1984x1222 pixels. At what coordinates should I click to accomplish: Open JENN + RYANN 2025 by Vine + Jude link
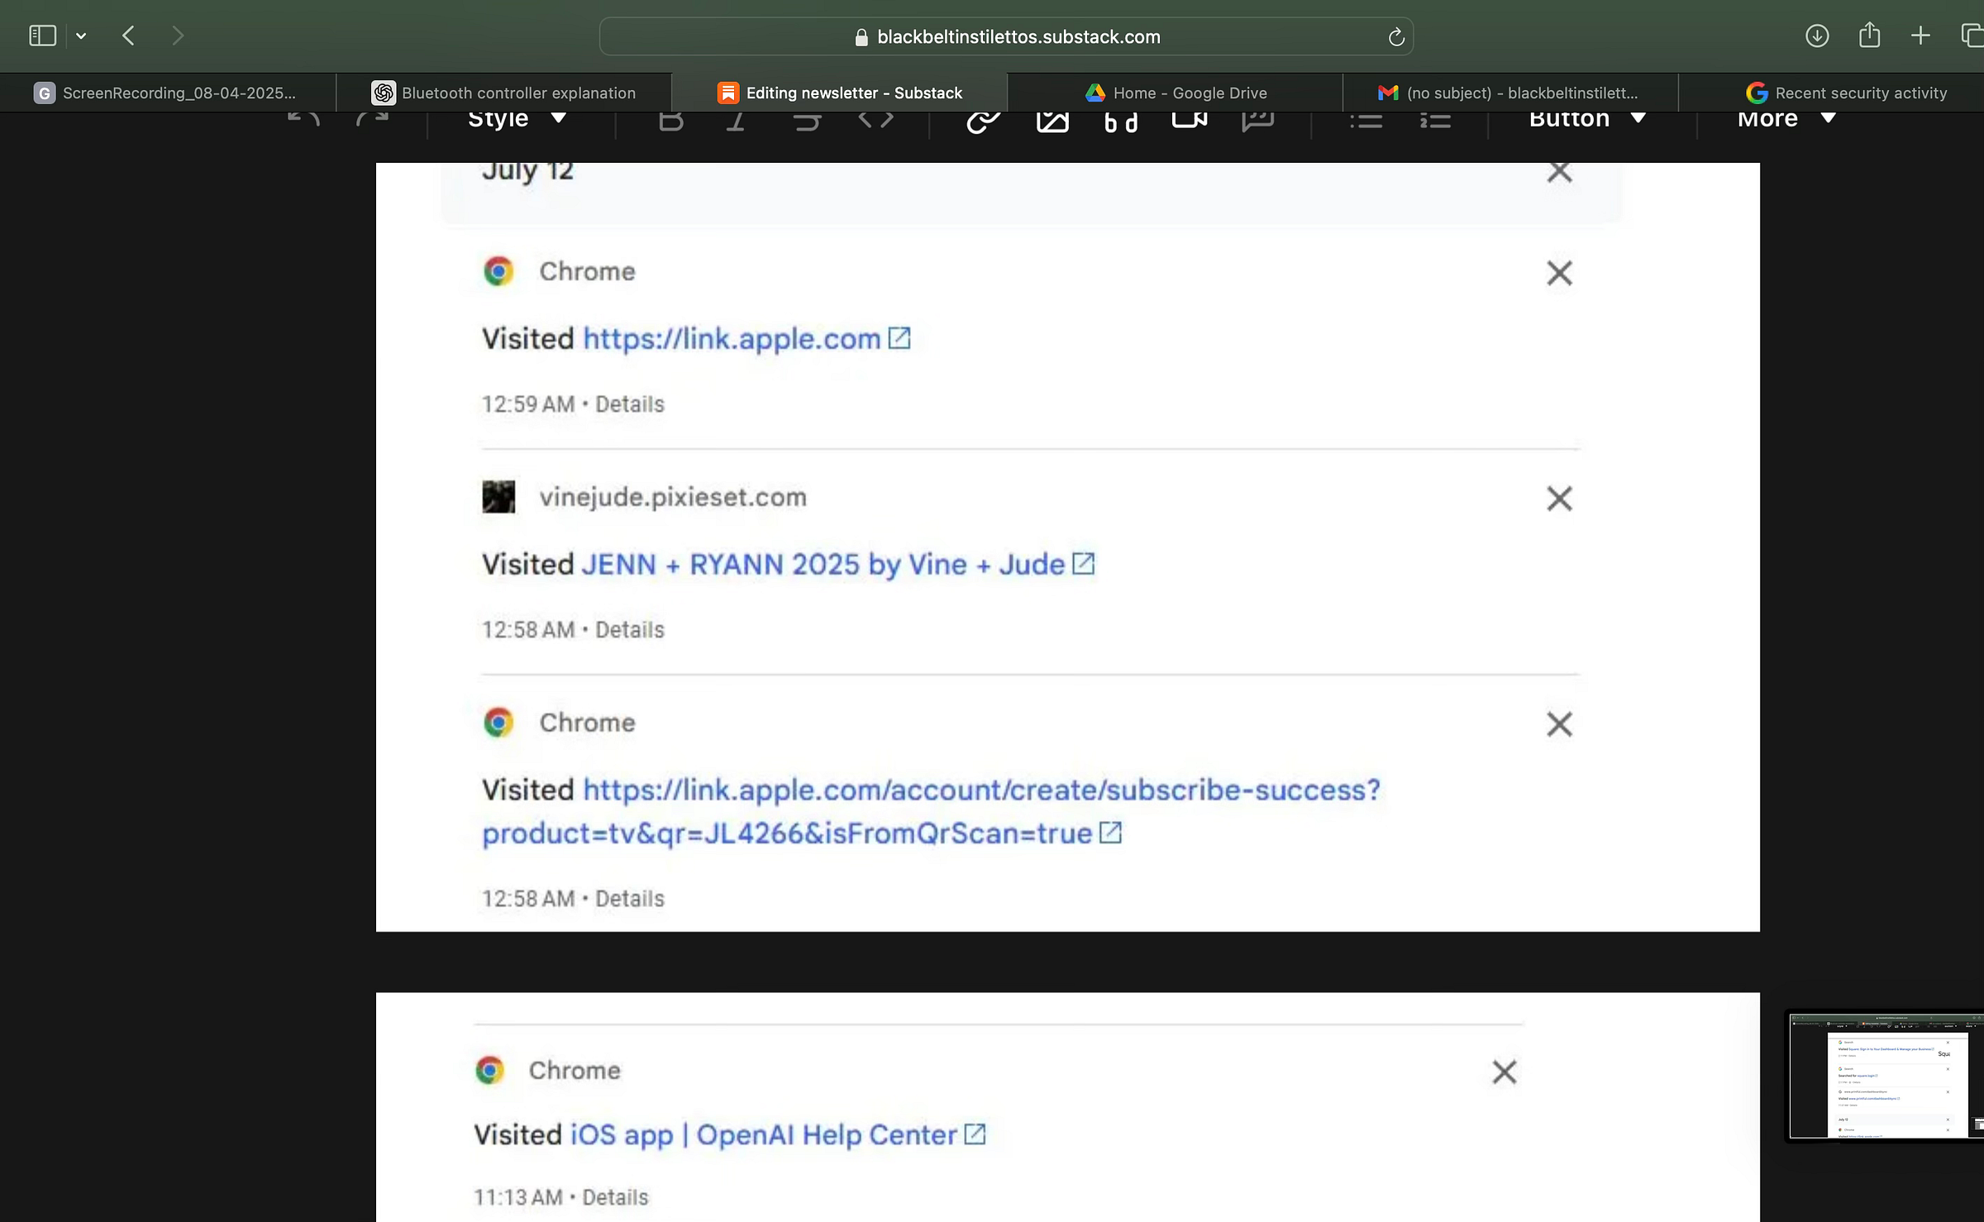click(x=823, y=565)
